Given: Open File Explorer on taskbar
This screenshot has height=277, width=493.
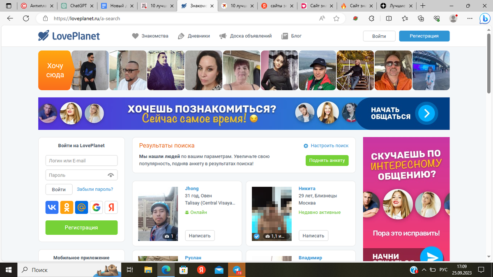Looking at the screenshot, I should tap(148, 270).
